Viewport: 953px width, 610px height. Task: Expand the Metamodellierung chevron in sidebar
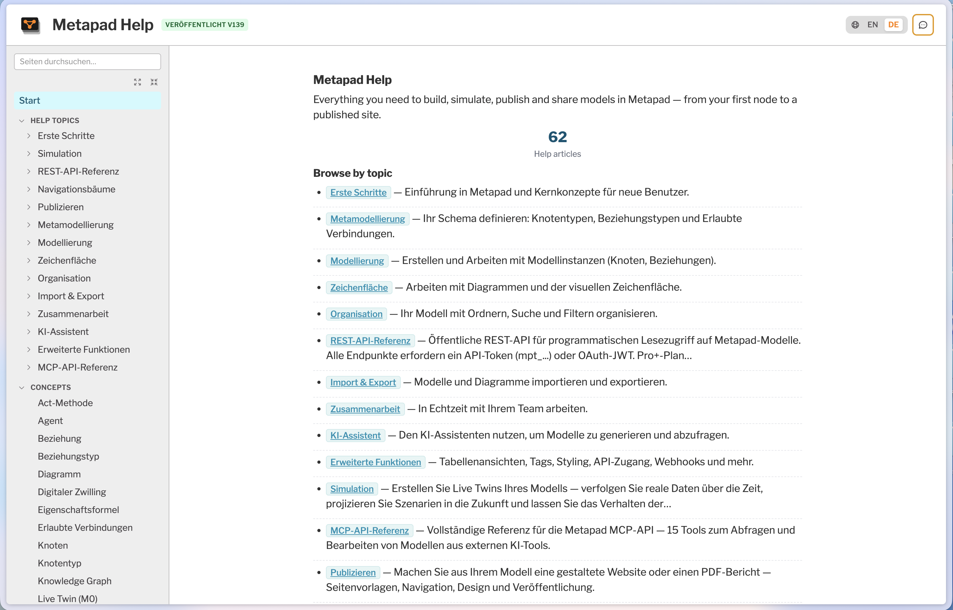pyautogui.click(x=29, y=225)
